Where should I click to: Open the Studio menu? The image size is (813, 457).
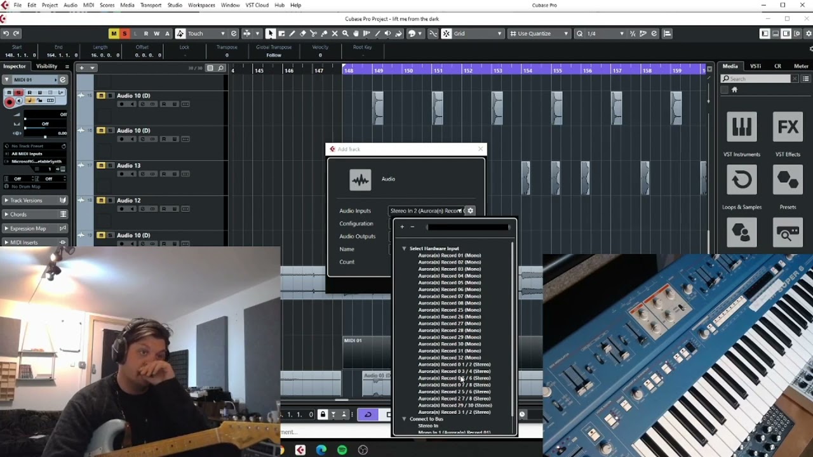coord(175,5)
